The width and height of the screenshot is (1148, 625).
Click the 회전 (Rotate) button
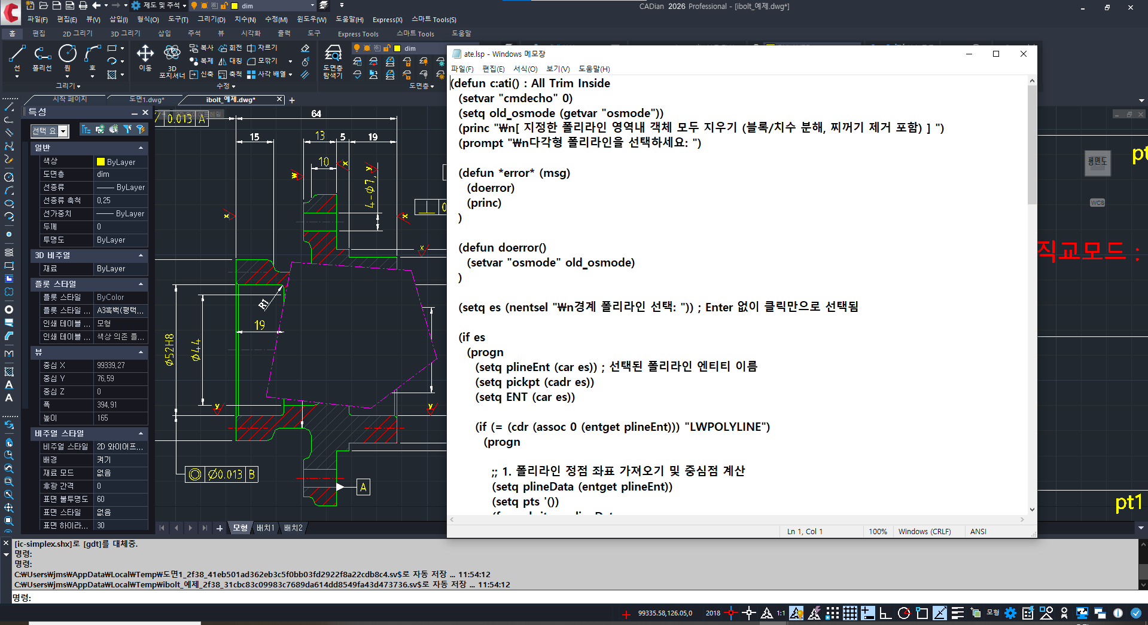pyautogui.click(x=230, y=48)
